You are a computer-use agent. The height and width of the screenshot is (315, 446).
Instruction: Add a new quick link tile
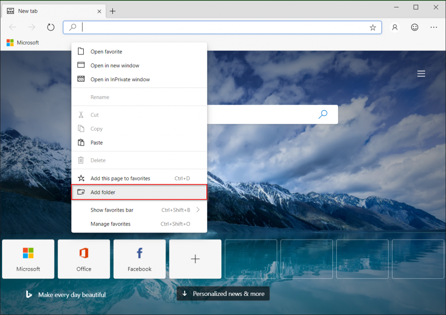195,259
